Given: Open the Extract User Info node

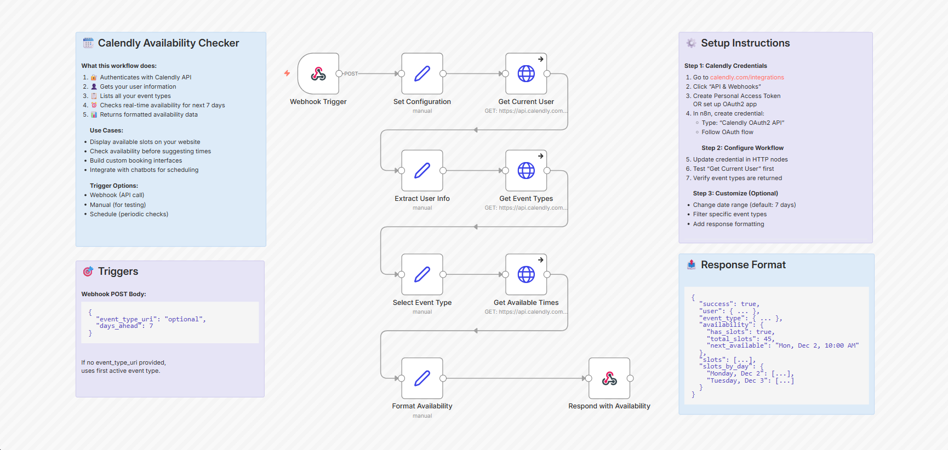Looking at the screenshot, I should (x=422, y=170).
